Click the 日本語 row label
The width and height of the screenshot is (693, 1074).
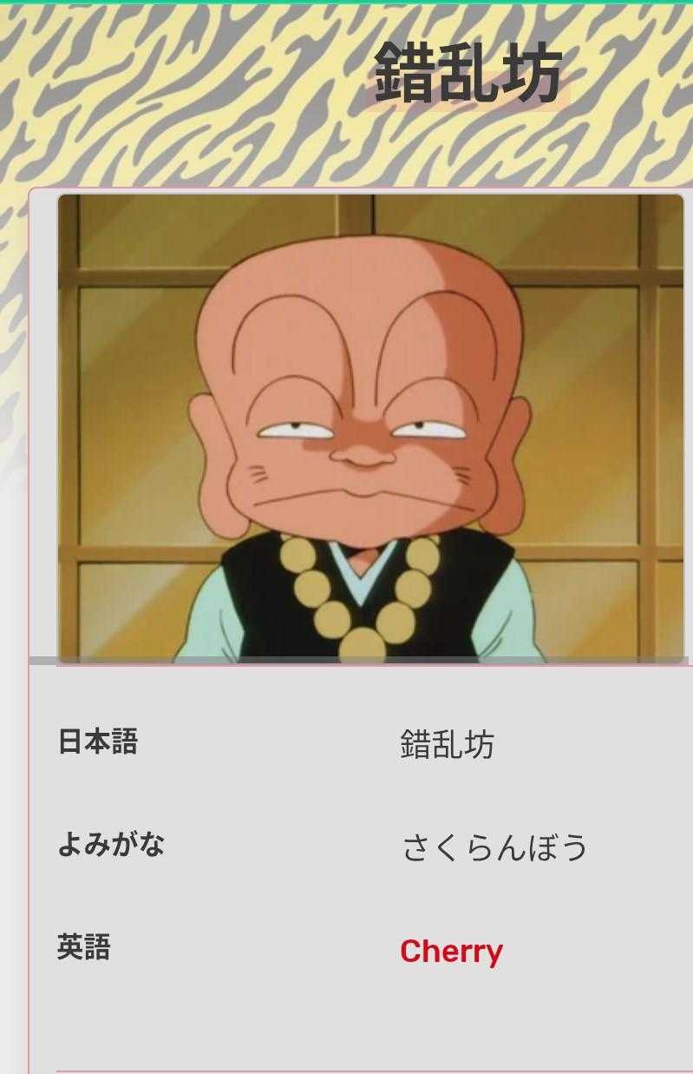[97, 742]
